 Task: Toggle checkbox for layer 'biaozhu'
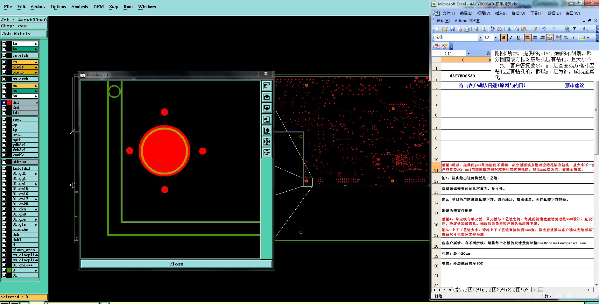point(4,230)
